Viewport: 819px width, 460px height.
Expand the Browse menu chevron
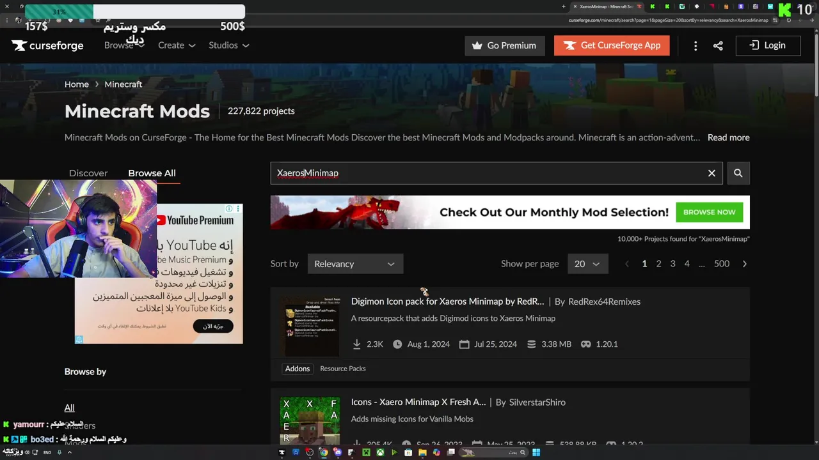(141, 45)
